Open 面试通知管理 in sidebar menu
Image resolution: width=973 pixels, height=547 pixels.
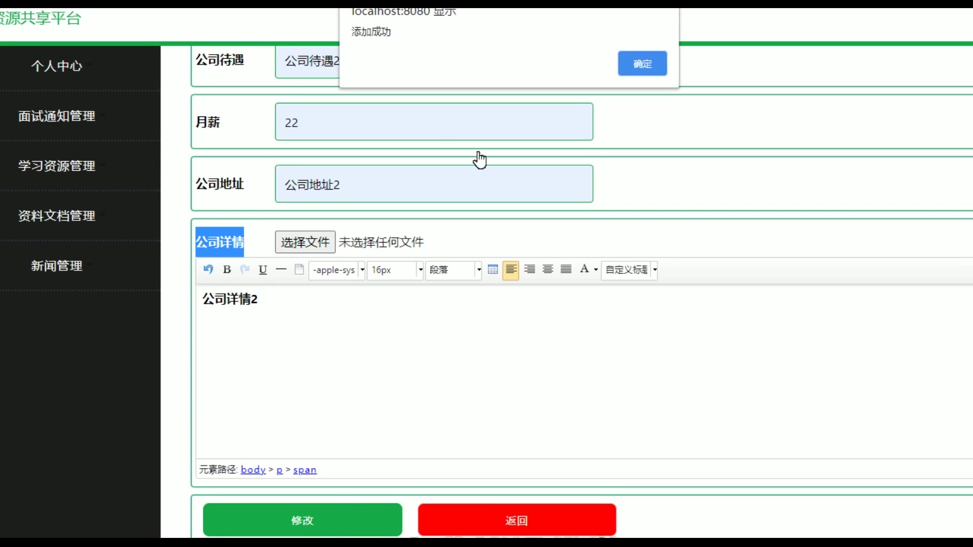coord(57,116)
